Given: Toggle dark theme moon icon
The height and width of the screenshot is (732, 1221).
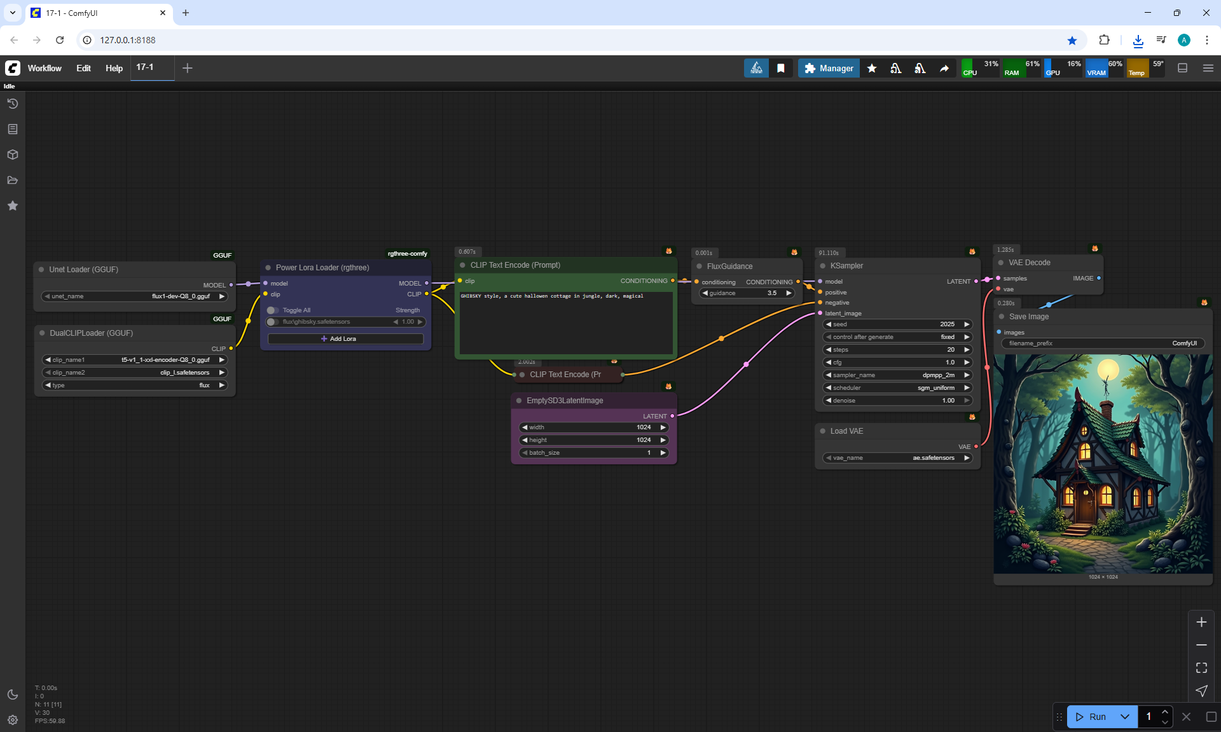Looking at the screenshot, I should (12, 694).
